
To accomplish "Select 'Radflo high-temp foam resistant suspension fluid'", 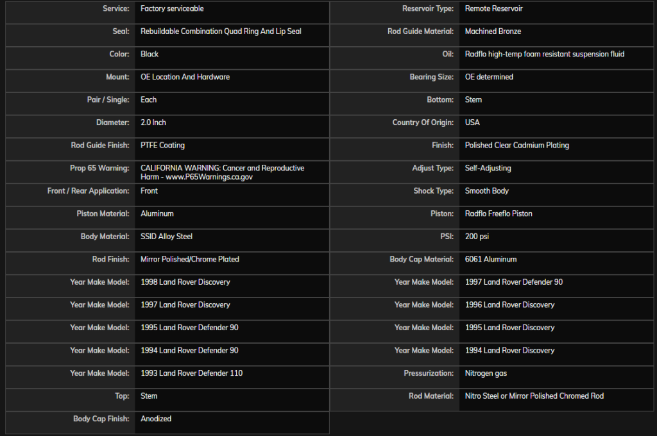I will point(544,54).
